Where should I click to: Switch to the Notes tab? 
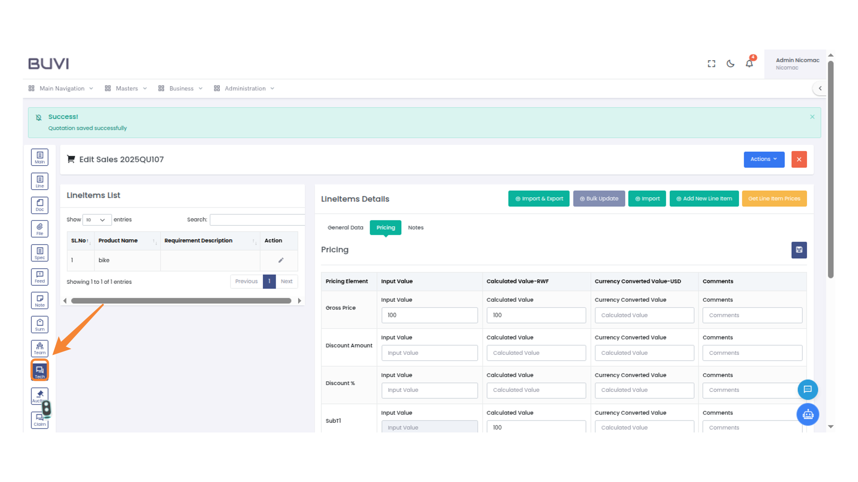click(415, 228)
